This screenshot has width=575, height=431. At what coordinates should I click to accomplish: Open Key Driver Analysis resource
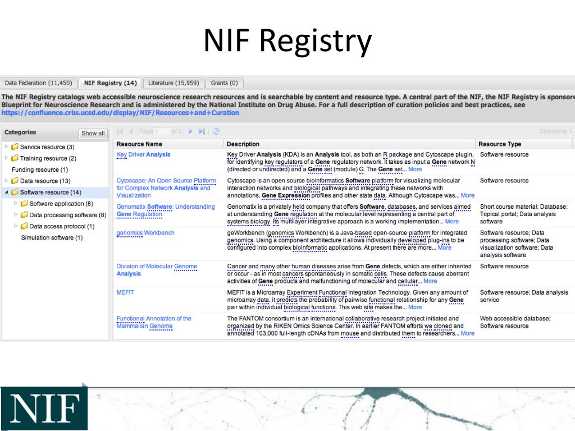point(143,154)
